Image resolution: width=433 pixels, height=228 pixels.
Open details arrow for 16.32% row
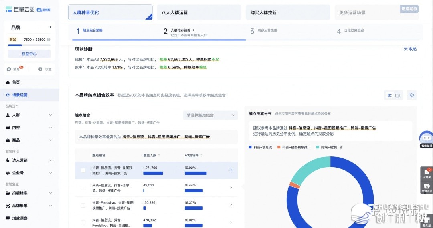tap(231, 222)
